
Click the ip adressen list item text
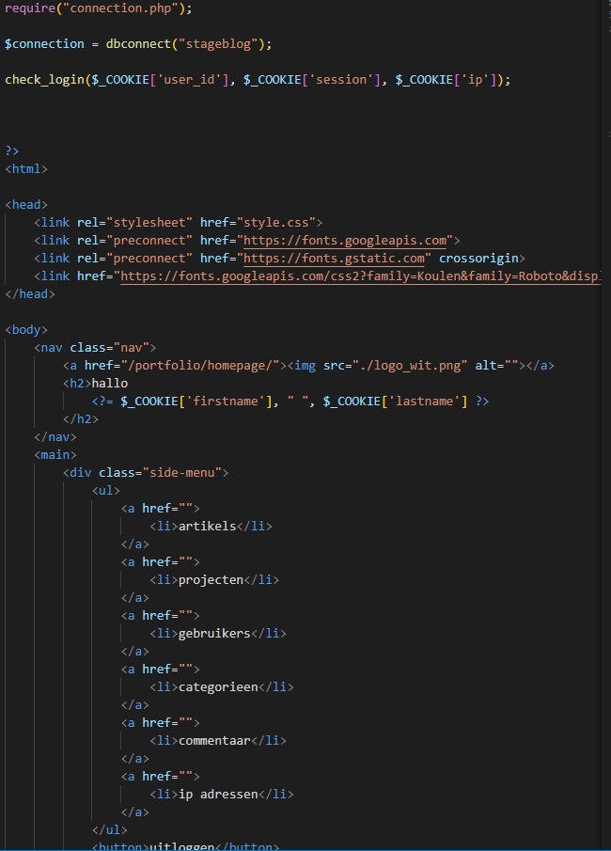(x=217, y=795)
